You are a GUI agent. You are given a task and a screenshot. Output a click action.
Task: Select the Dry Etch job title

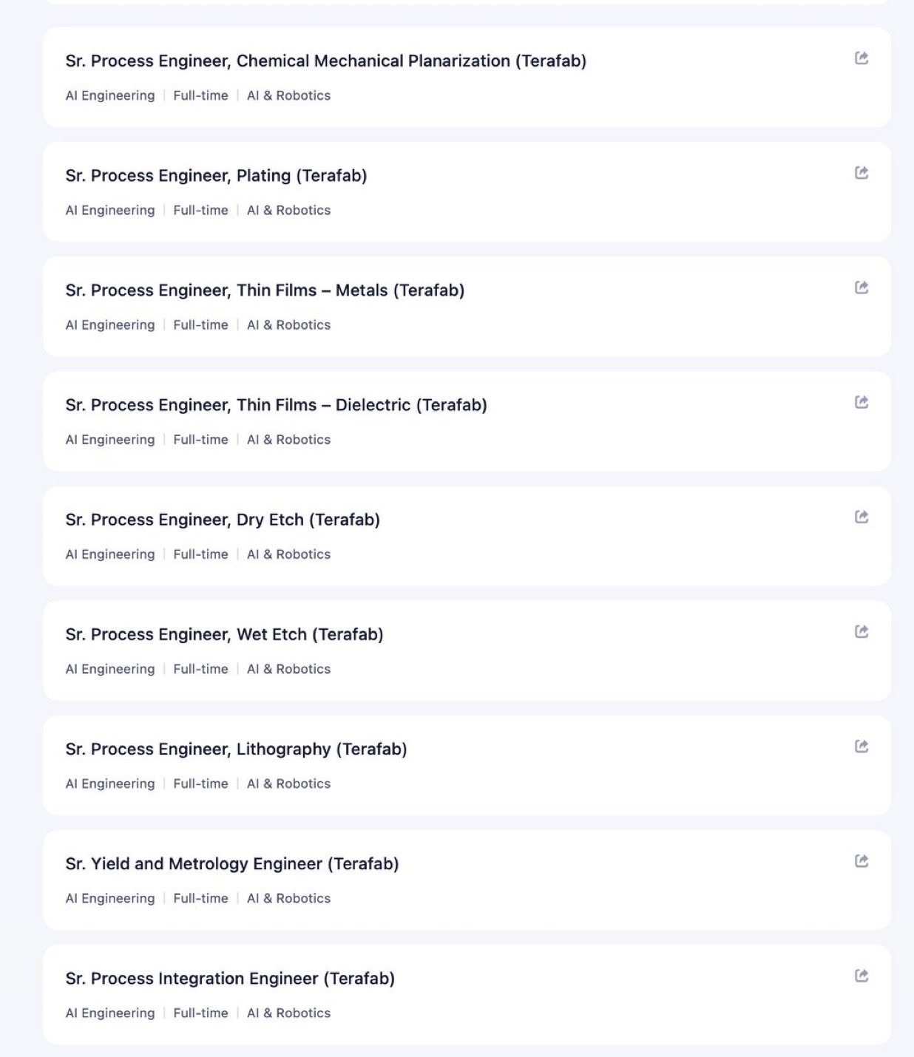coord(223,520)
